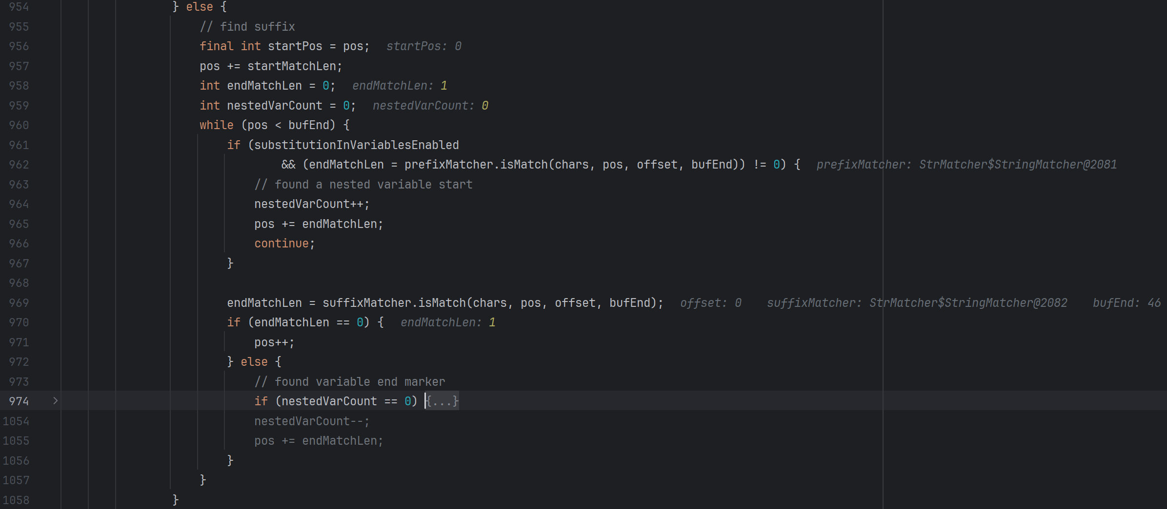The height and width of the screenshot is (509, 1167).
Task: Click the endMatchLen hint on line 958
Action: pyautogui.click(x=399, y=86)
